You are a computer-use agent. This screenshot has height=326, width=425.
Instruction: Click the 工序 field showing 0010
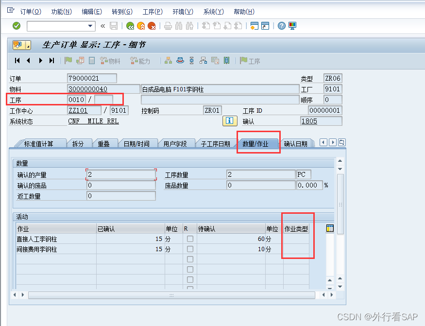76,100
